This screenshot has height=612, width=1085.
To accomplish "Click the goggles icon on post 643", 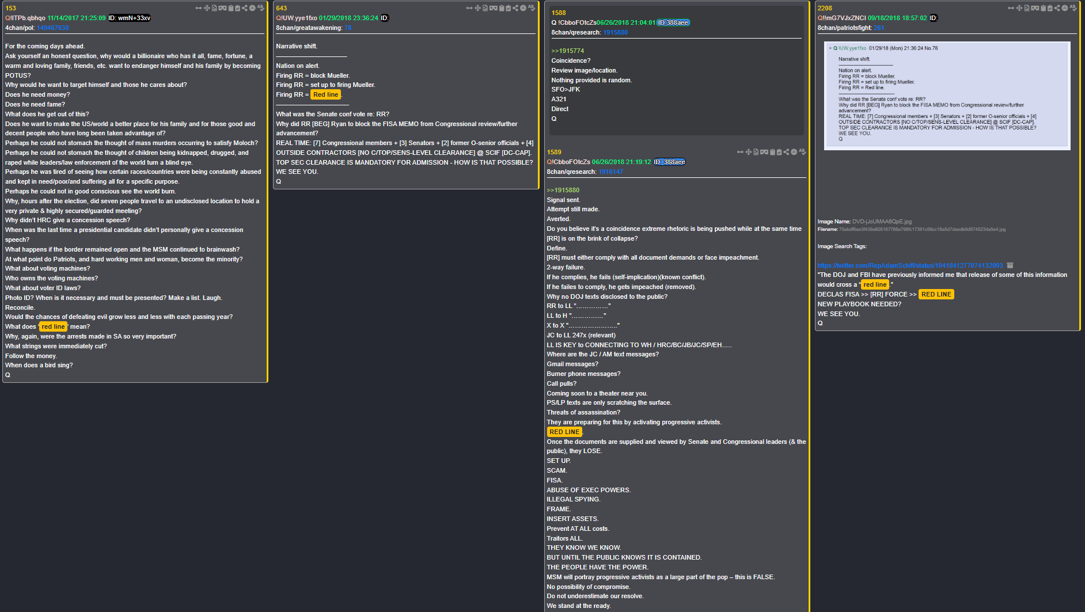I will [x=493, y=8].
